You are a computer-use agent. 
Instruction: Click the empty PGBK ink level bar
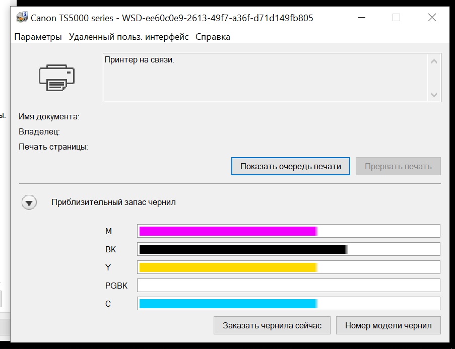288,286
